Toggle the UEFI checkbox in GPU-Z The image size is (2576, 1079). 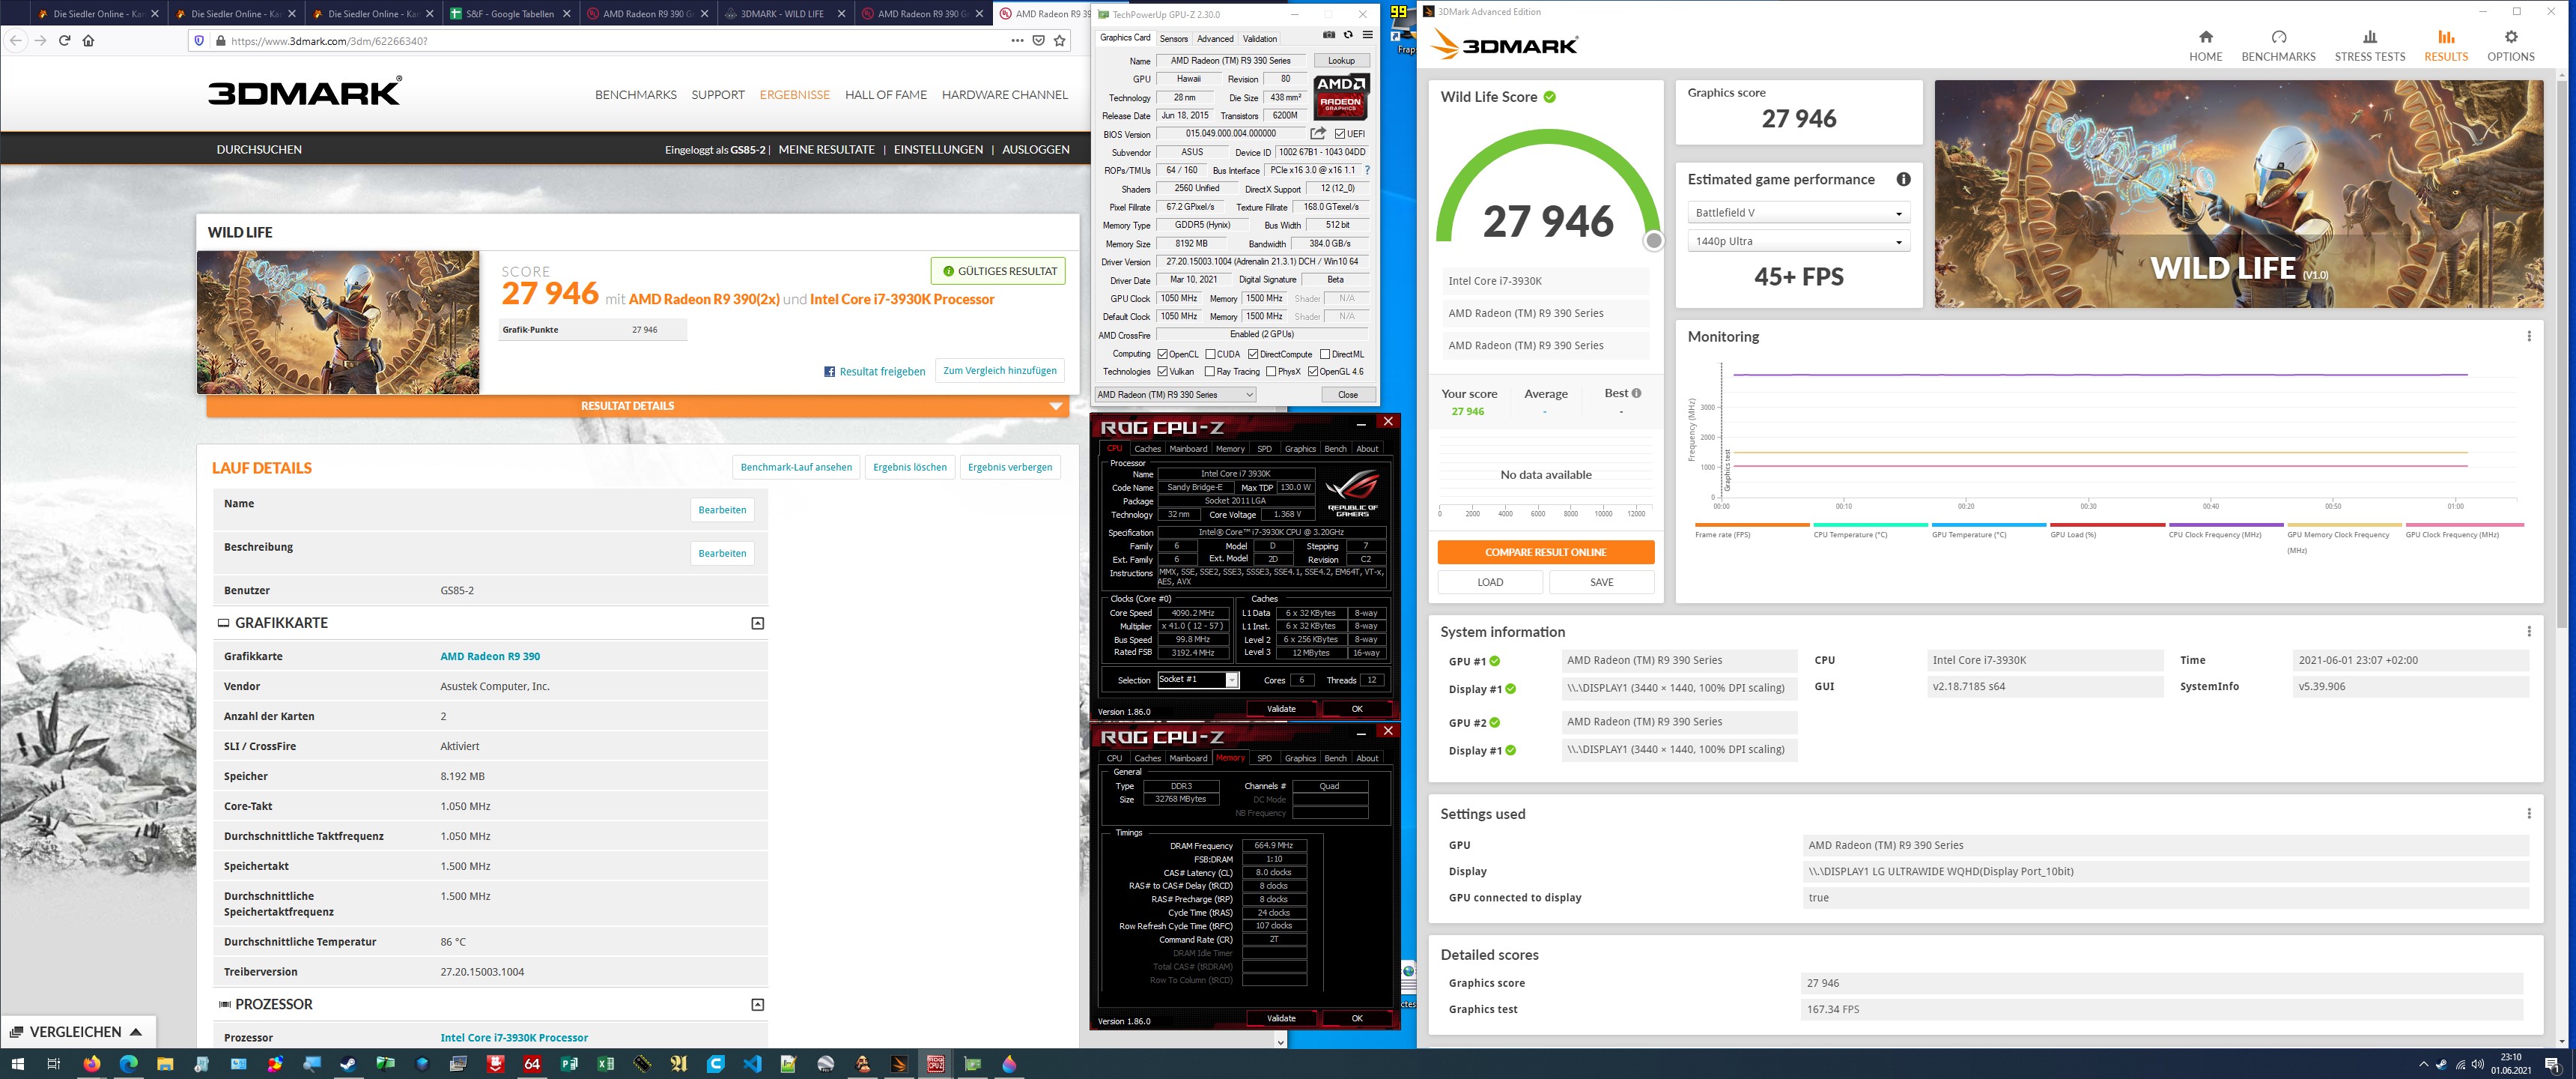point(1340,134)
